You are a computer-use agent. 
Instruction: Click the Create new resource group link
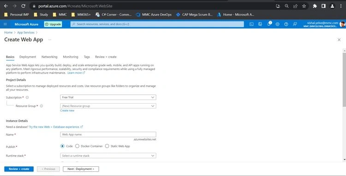[67, 111]
